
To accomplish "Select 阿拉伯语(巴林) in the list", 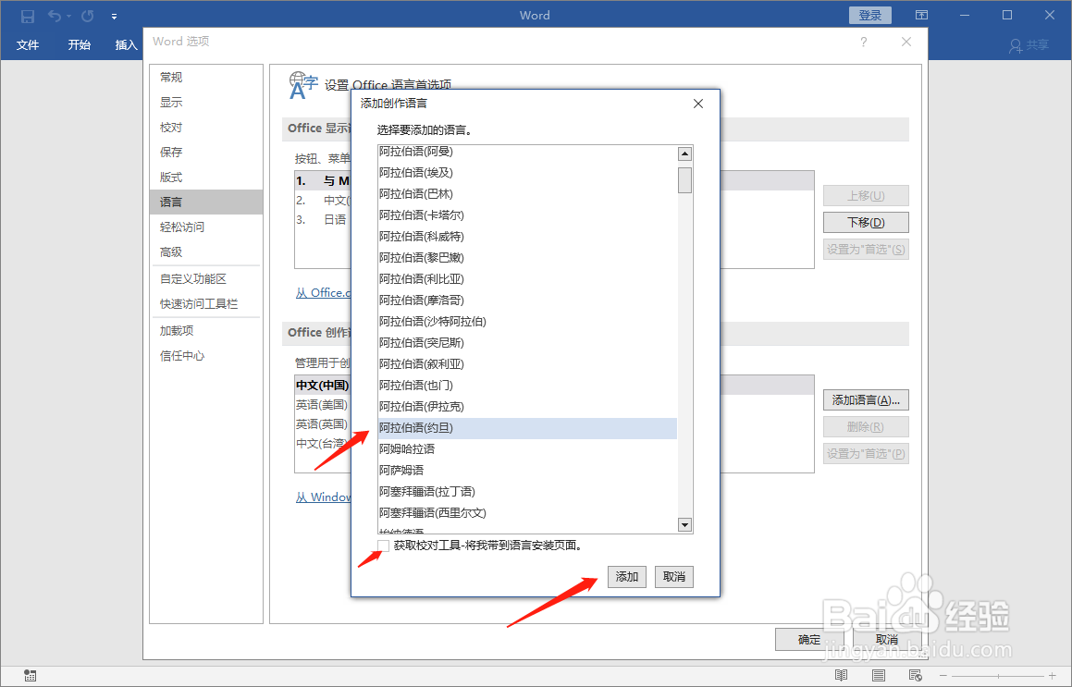I will pos(527,193).
